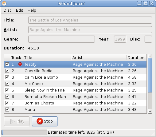Click the album Title input field
The image size is (156, 137).
90,20
